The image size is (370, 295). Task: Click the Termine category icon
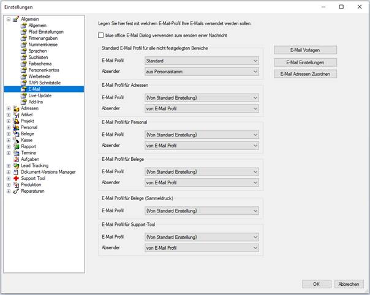point(16,153)
